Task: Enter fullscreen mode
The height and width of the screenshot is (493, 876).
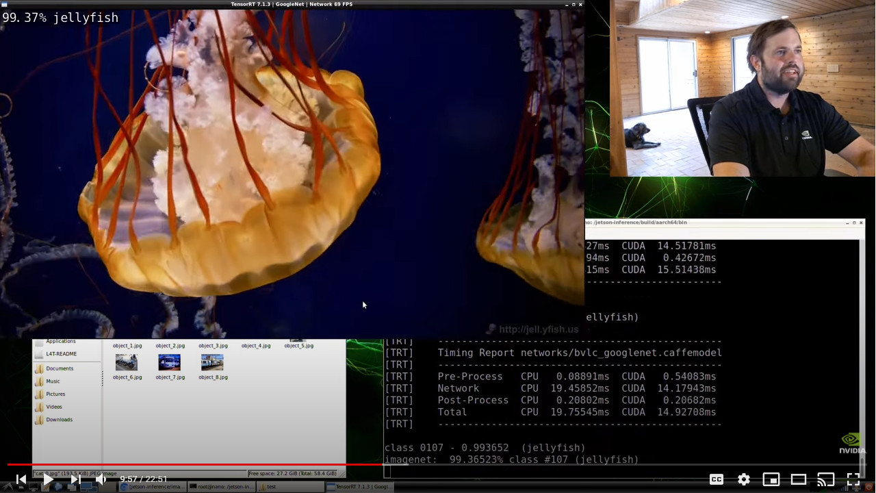Action: [x=853, y=479]
